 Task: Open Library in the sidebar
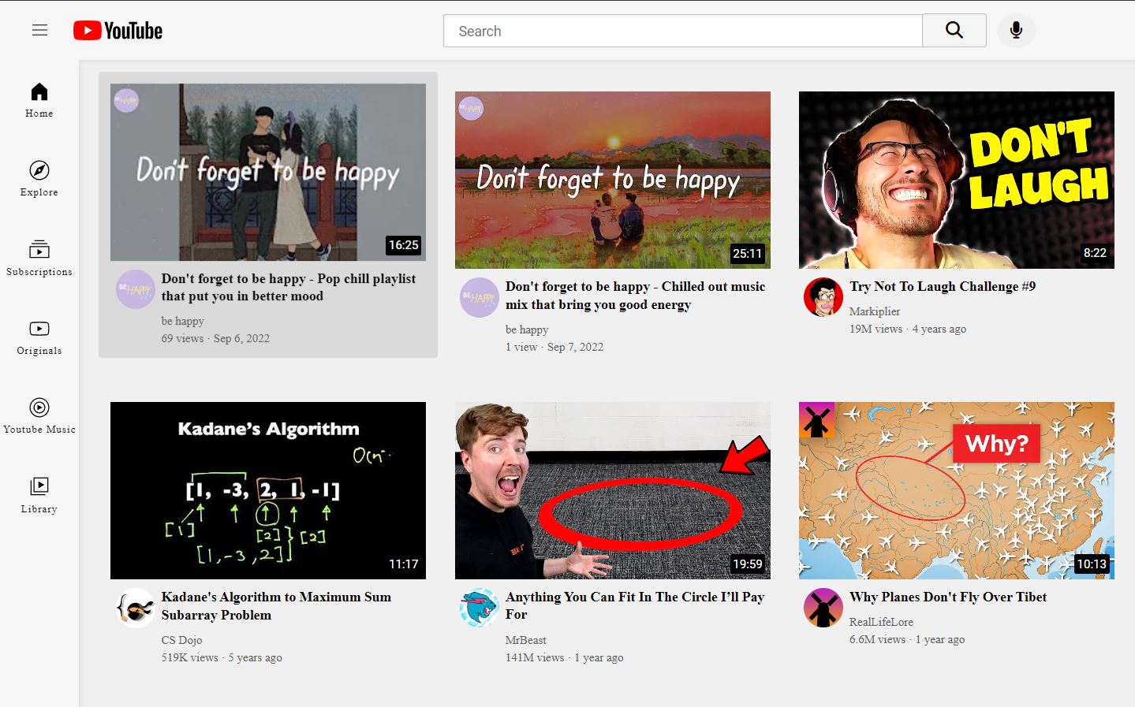39,495
